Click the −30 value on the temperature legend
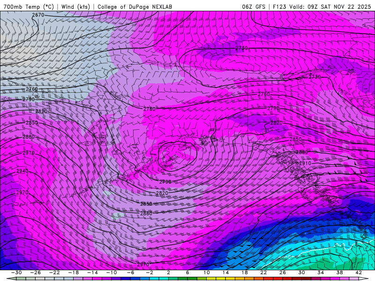Image resolution: width=375 pixels, height=281 pixels. [16, 273]
